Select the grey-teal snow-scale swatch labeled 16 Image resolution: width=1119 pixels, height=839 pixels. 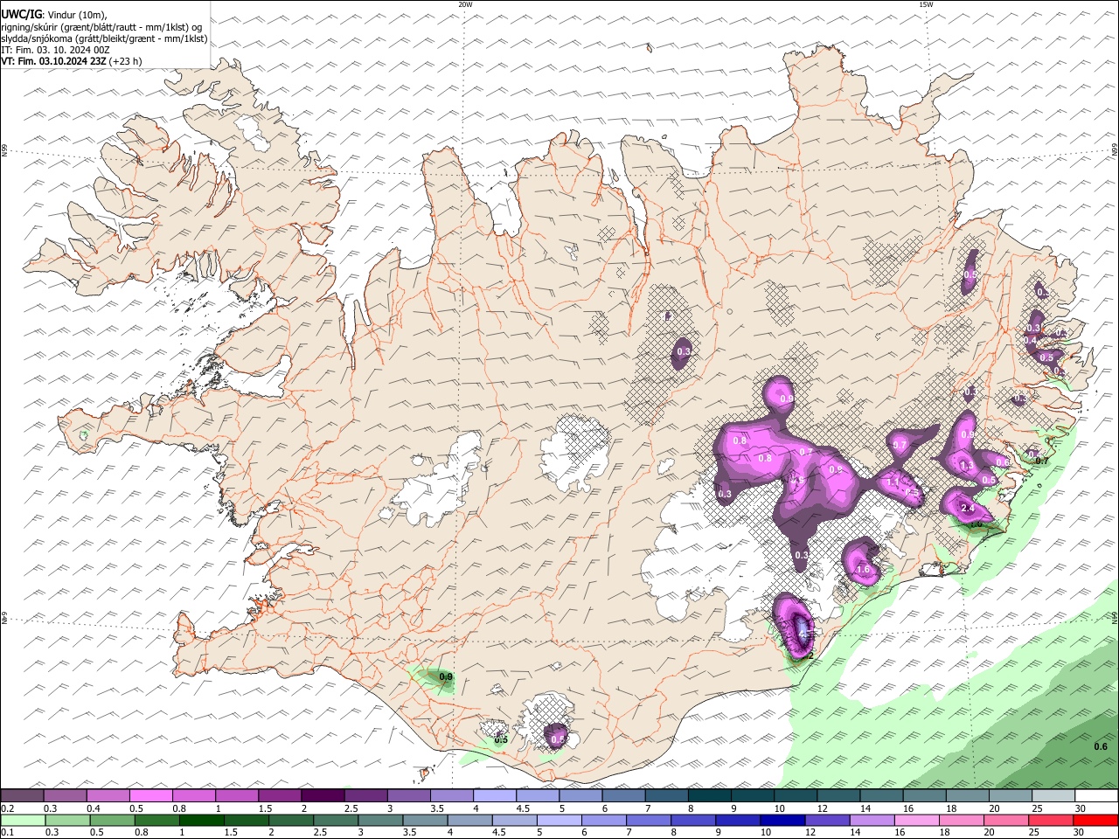tap(925, 796)
